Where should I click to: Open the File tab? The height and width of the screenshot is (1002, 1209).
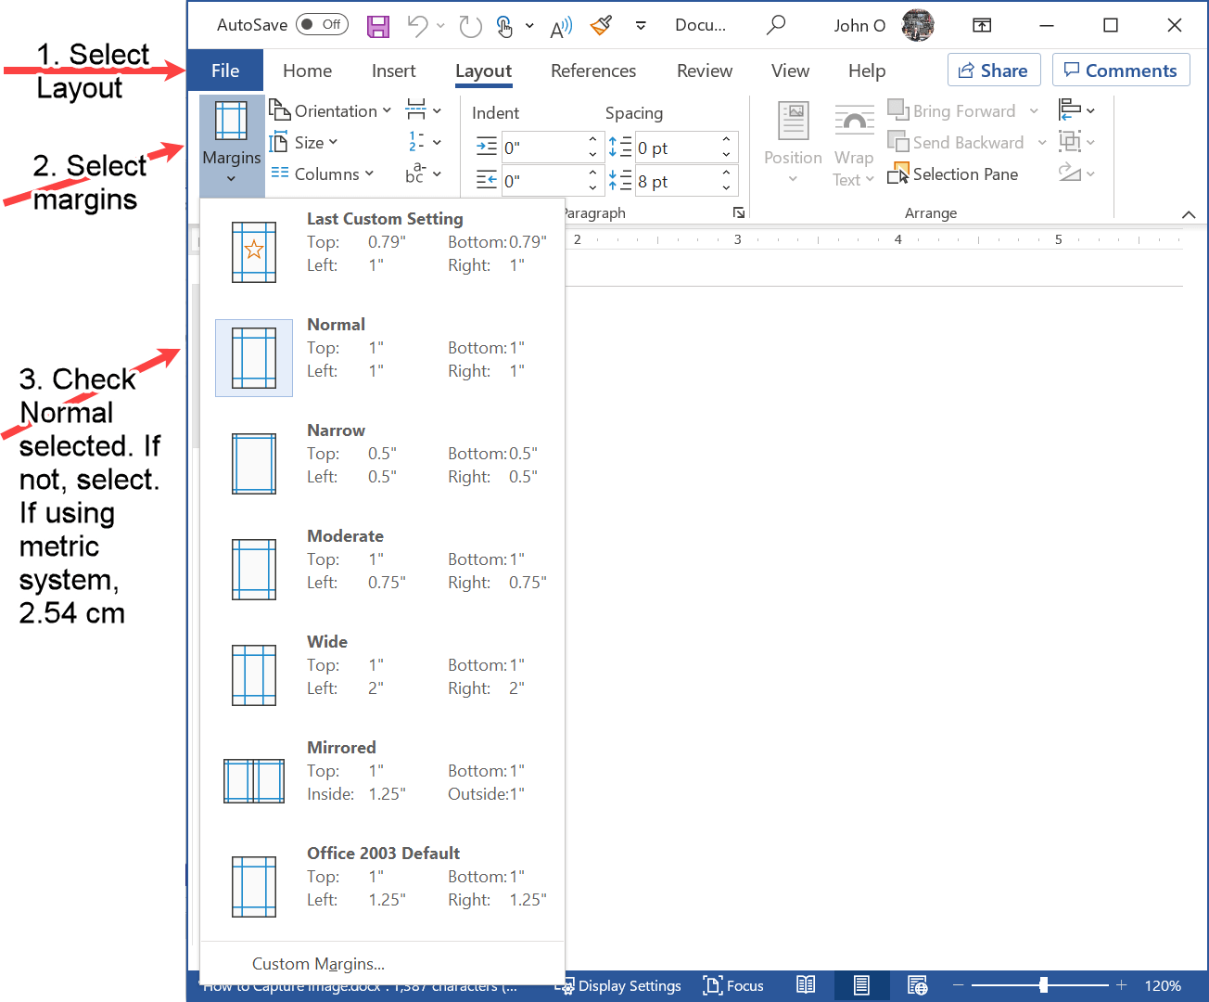225,71
